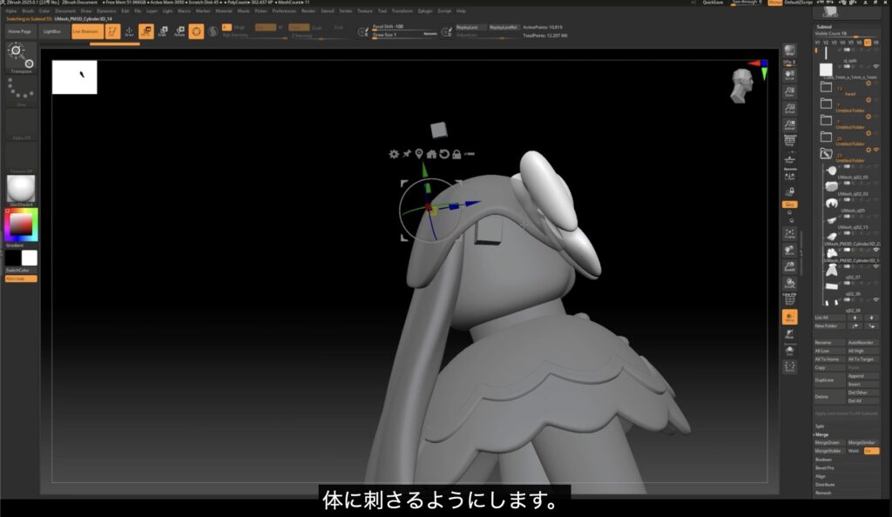Select the black secondary color swatch
892x517 pixels.
12,258
